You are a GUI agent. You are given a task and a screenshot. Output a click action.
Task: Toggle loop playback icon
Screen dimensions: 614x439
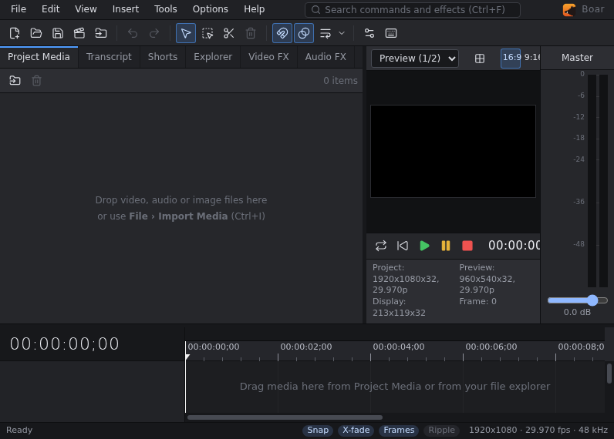click(381, 246)
